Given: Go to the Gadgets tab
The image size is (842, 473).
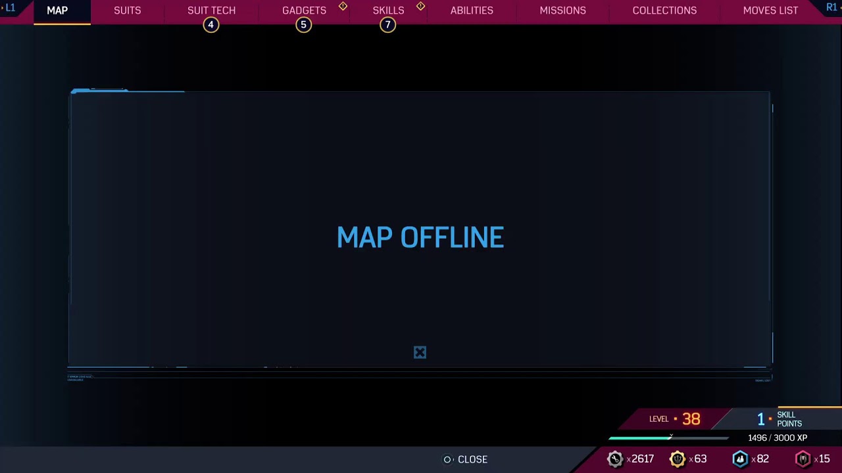Looking at the screenshot, I should pos(304,11).
